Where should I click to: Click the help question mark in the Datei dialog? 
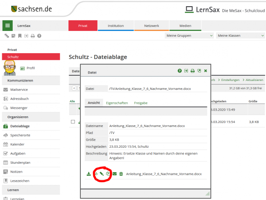coord(180,71)
